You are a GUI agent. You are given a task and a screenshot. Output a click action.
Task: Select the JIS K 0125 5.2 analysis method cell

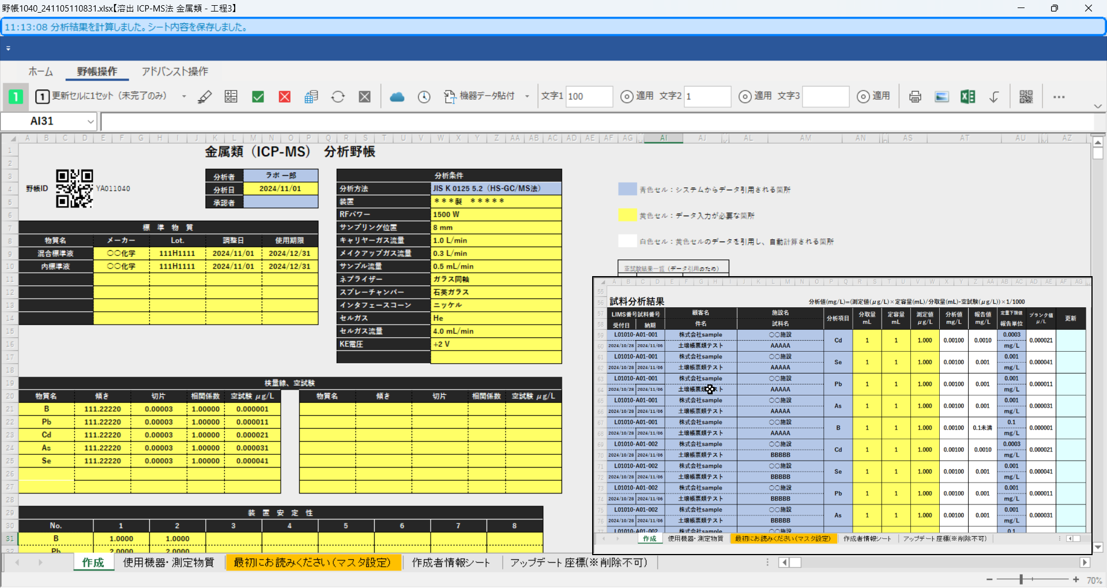coord(496,189)
